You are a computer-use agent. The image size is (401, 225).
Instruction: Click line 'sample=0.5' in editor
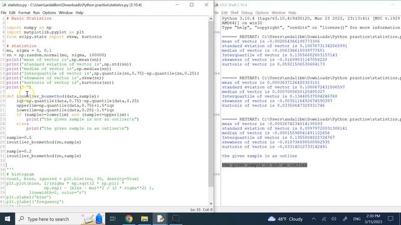[x=19, y=137]
